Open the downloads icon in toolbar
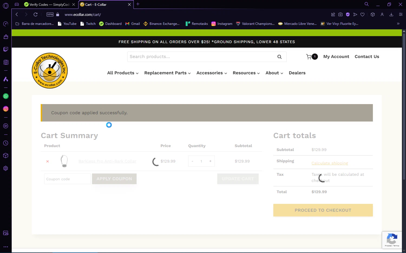 (391, 15)
